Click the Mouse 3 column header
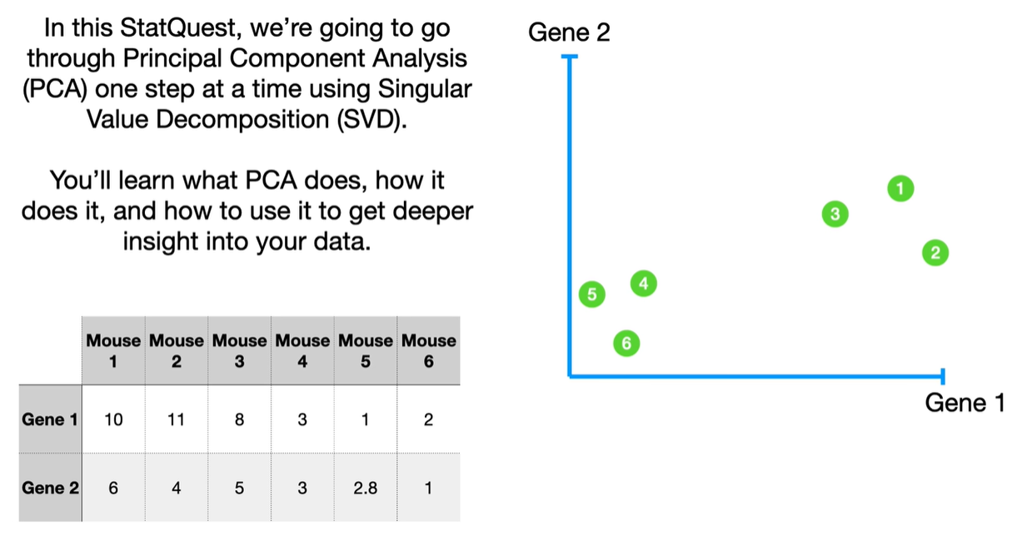Viewport: 1017px width, 535px height. click(x=239, y=351)
